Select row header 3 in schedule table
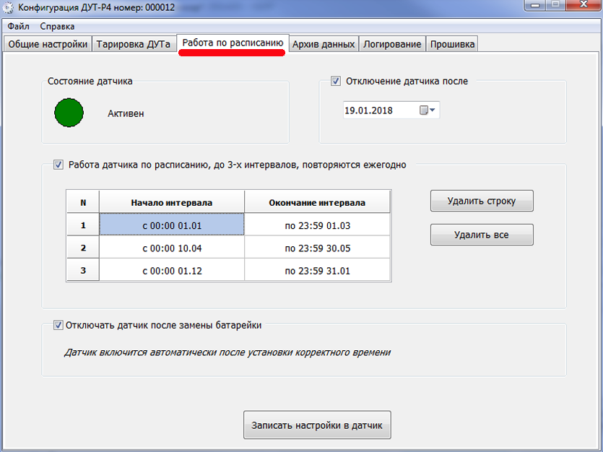Screen dimensions: 603x452 [83, 271]
